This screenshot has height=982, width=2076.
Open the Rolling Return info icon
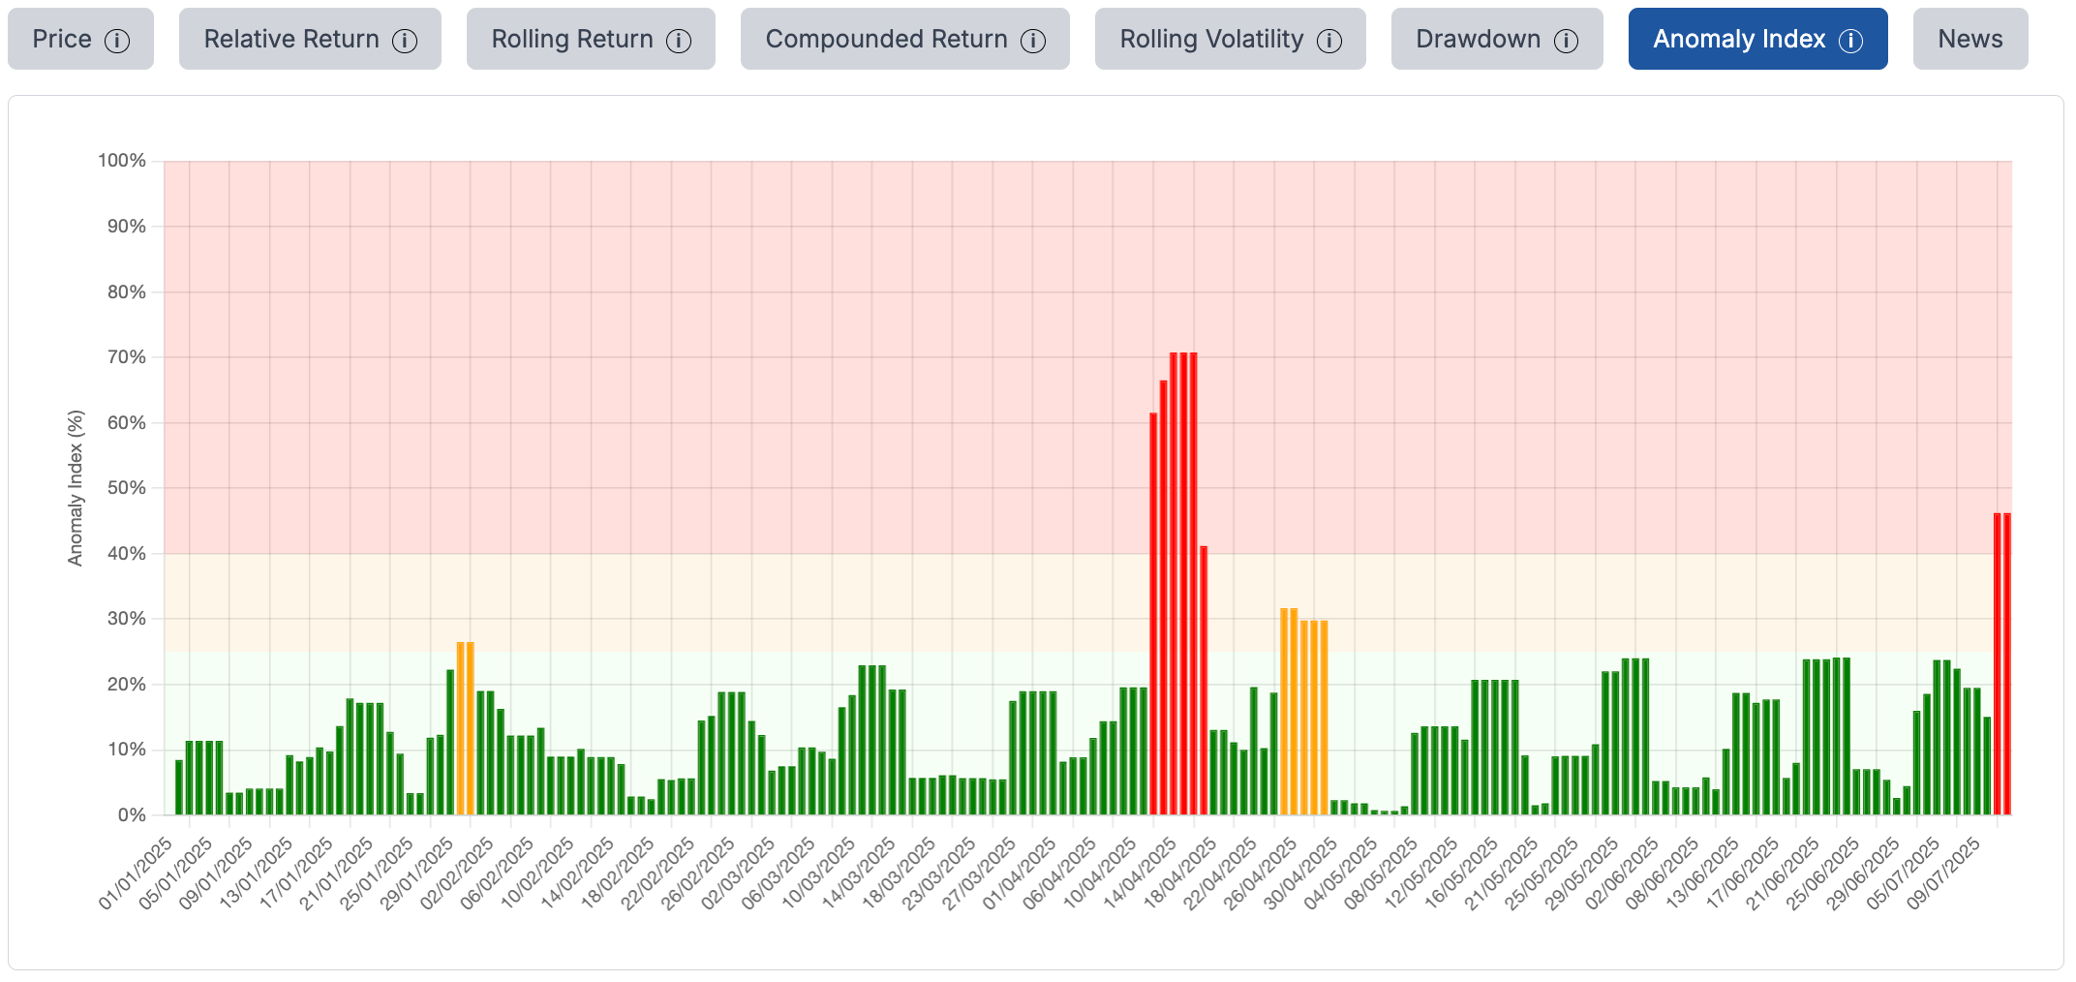coord(679,41)
